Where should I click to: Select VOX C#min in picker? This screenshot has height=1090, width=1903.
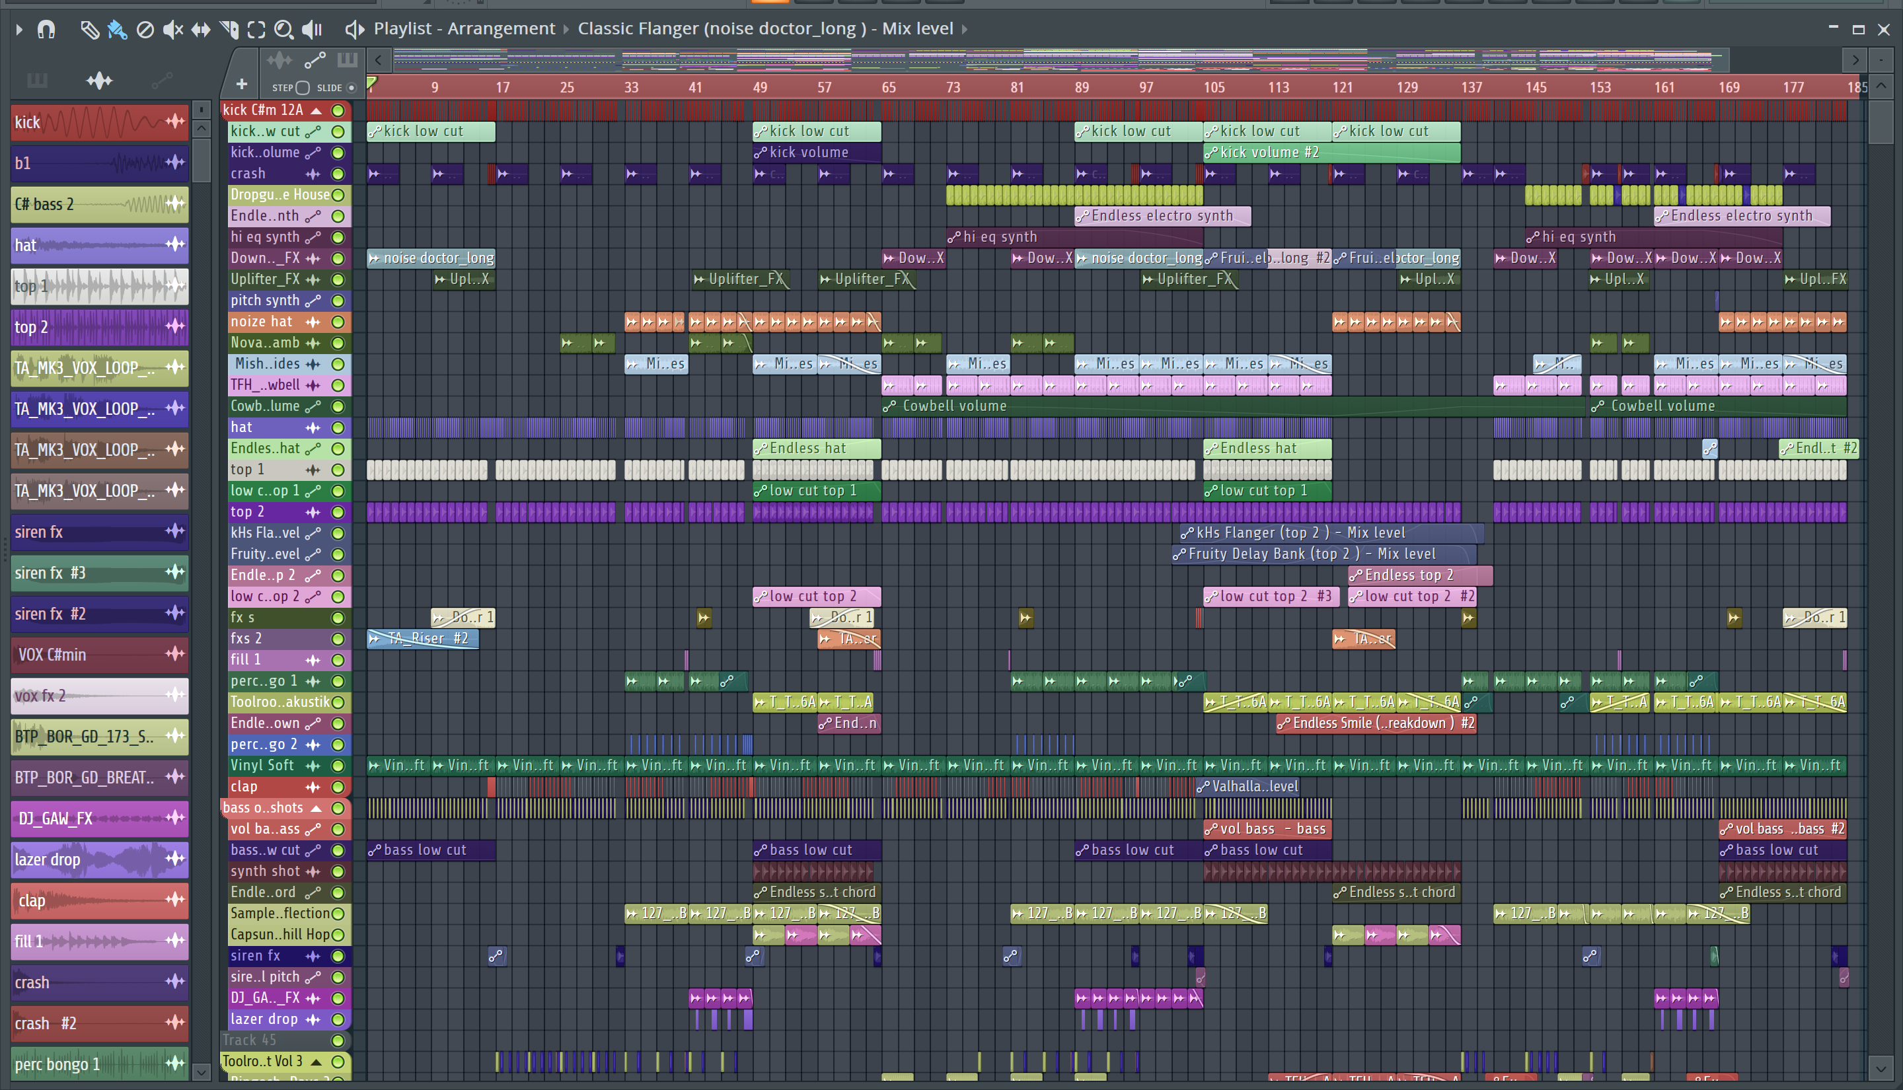(100, 654)
